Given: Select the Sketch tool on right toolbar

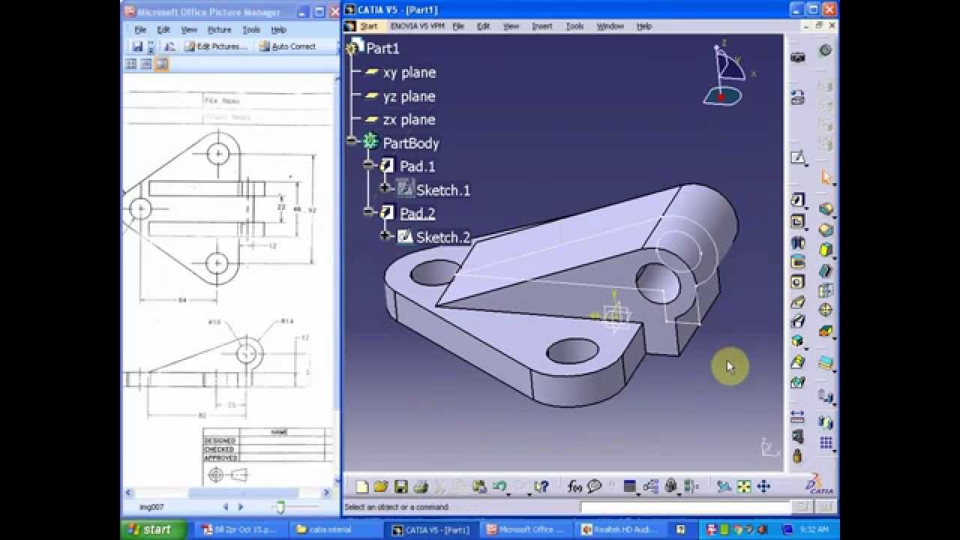Looking at the screenshot, I should click(798, 157).
